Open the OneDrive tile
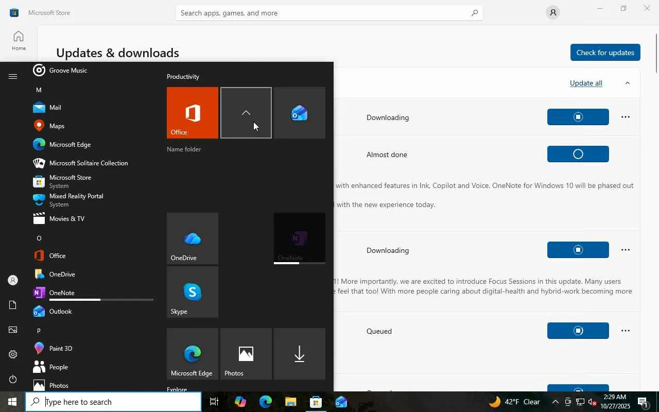The image size is (659, 412). coord(193,238)
